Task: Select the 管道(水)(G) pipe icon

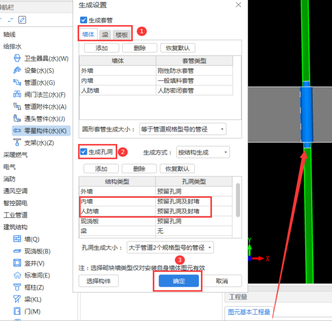Action: coord(17,82)
